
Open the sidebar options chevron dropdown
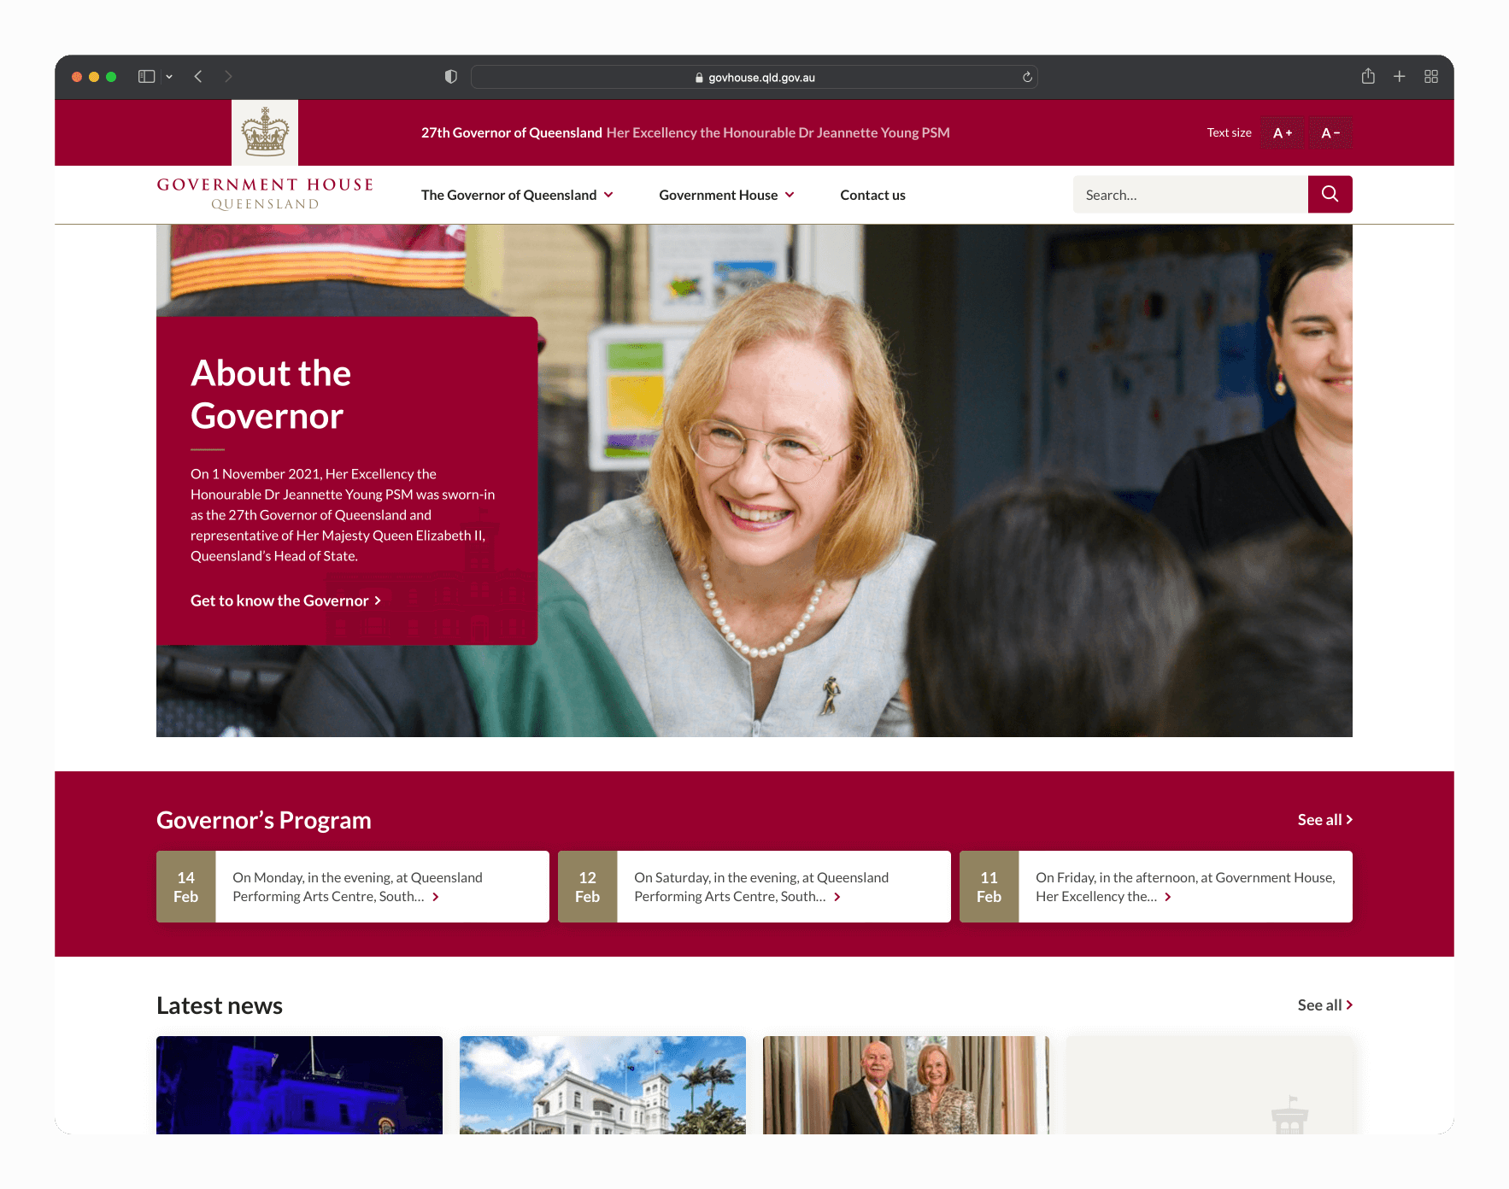[169, 76]
